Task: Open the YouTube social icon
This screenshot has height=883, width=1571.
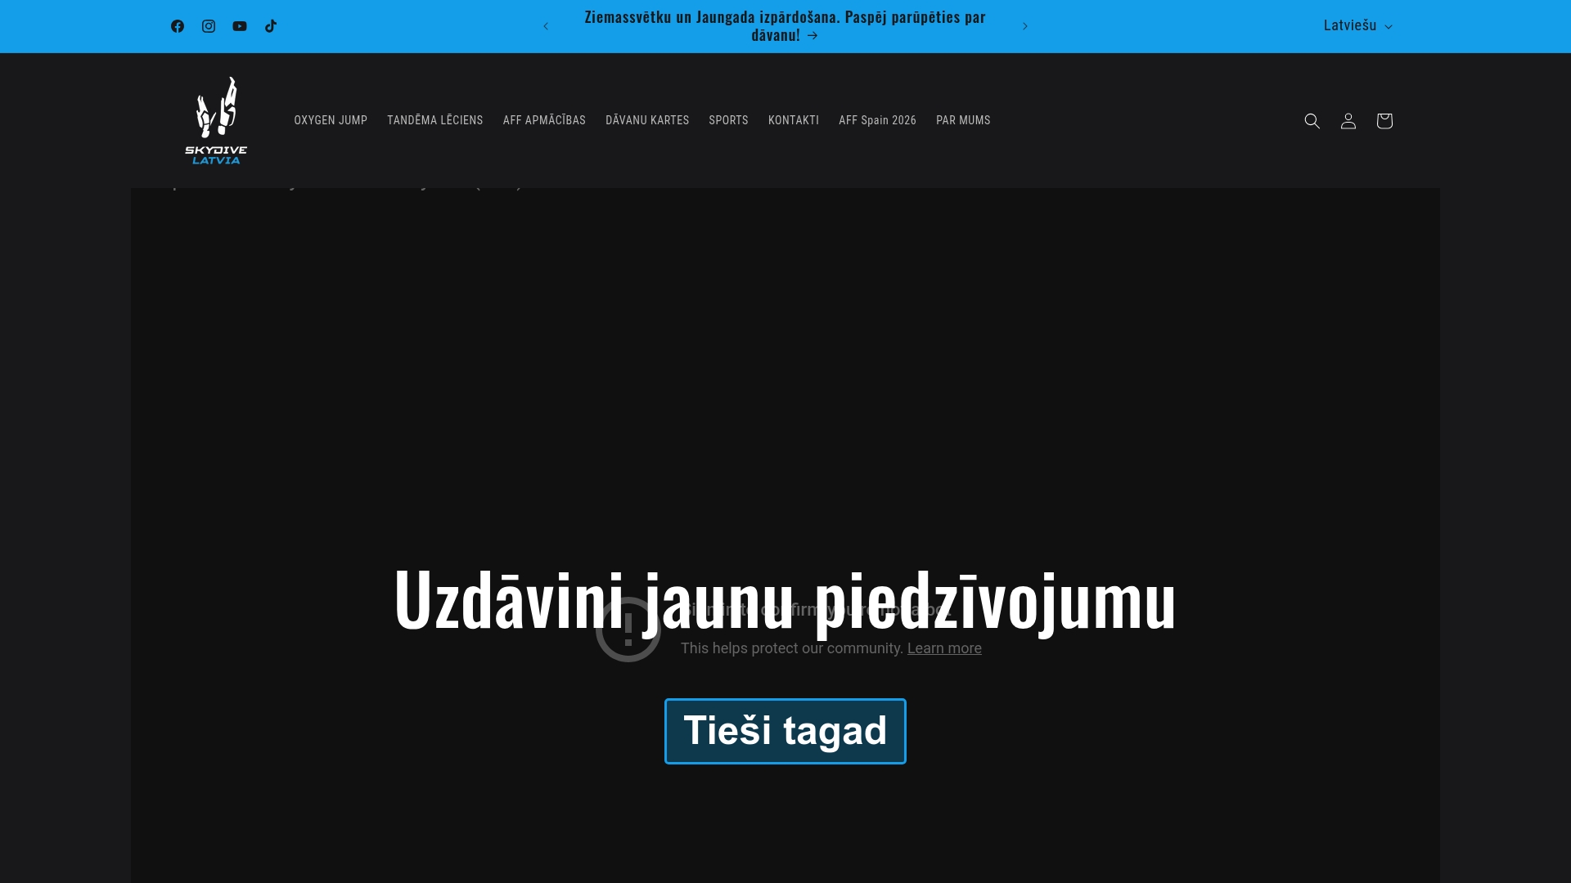Action: (x=239, y=25)
